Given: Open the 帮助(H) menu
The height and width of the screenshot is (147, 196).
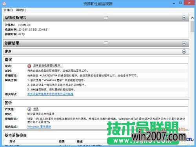Looking at the screenshot, I should 21,10.
